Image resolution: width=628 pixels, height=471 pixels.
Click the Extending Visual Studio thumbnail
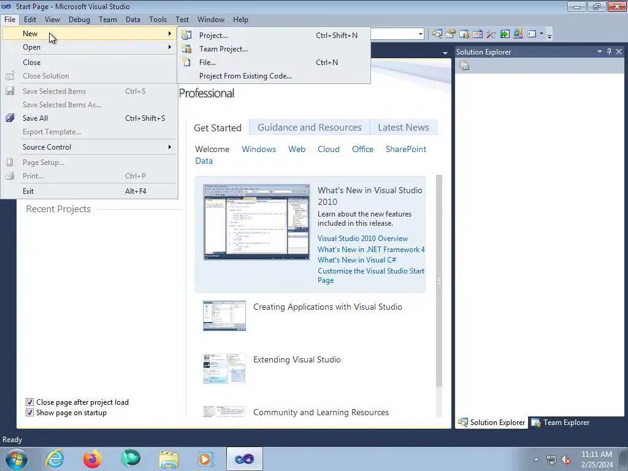224,369
